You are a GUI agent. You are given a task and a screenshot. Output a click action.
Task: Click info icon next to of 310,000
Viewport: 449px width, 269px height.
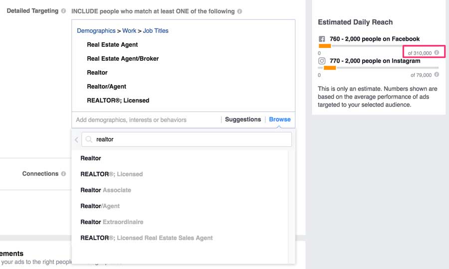coord(437,52)
